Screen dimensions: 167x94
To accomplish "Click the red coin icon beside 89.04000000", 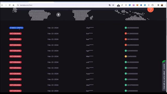I will pos(126,39).
